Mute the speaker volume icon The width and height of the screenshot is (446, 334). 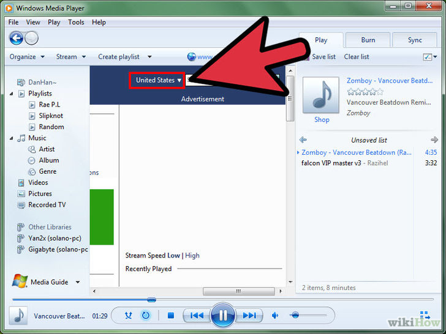coord(275,315)
